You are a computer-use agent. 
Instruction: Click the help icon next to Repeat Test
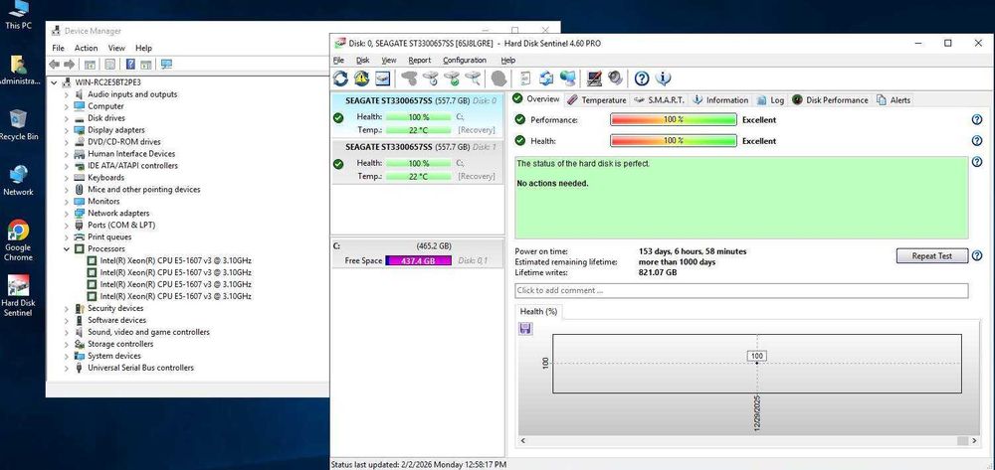click(x=977, y=256)
